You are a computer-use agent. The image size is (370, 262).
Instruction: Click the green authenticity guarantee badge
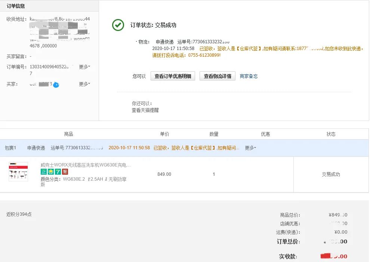point(44,172)
